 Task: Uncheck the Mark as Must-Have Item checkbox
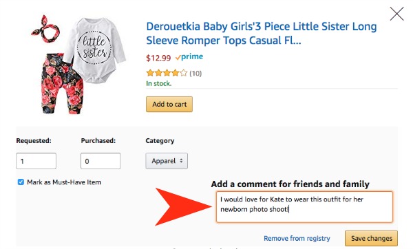(x=21, y=182)
